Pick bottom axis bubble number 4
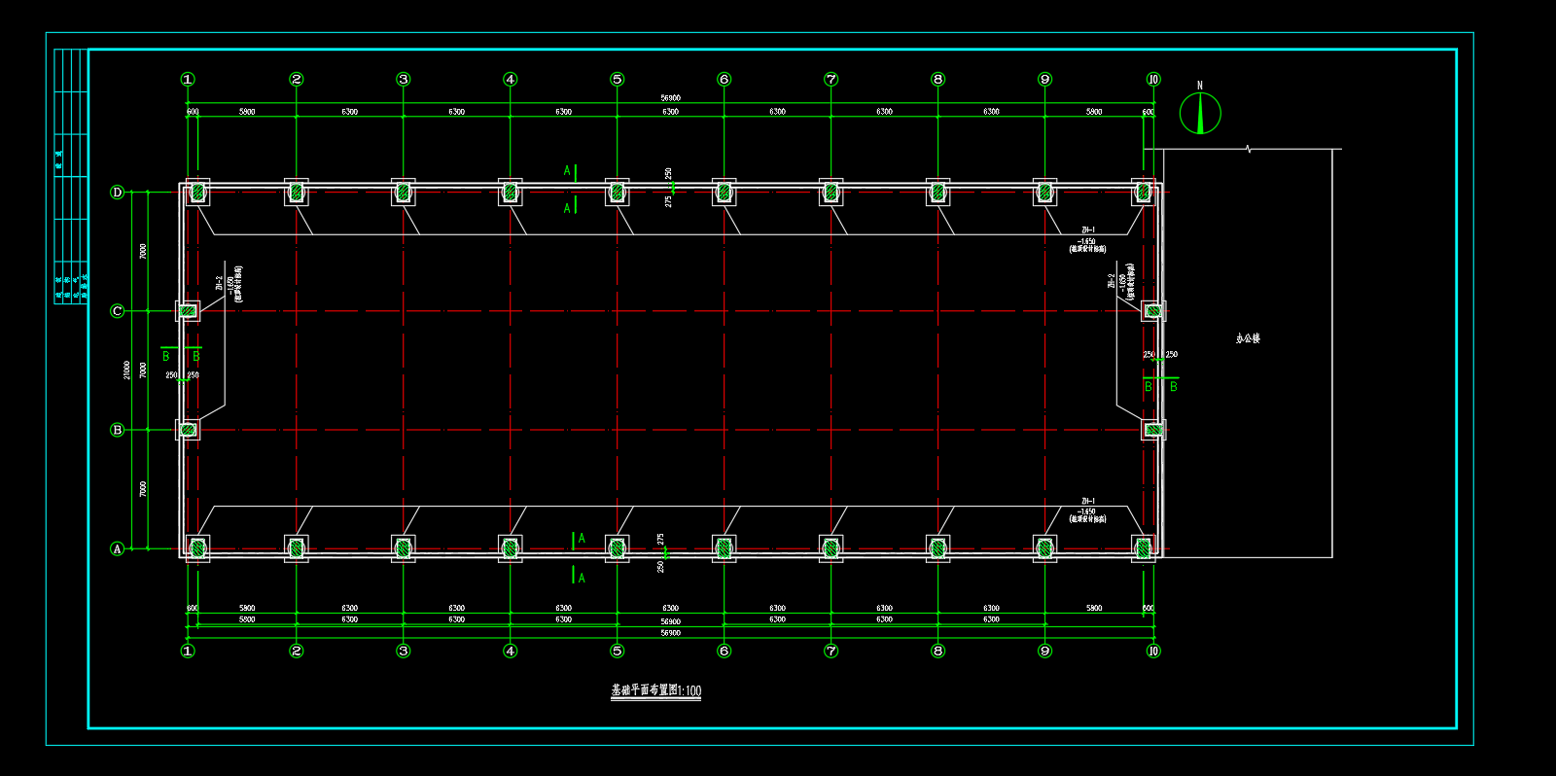The image size is (1556, 776). 511,651
